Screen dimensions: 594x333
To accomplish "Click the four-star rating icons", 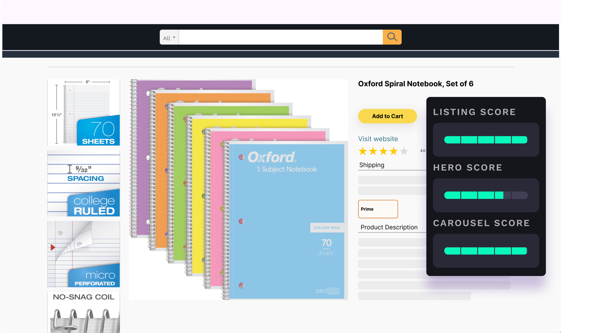I will point(383,151).
